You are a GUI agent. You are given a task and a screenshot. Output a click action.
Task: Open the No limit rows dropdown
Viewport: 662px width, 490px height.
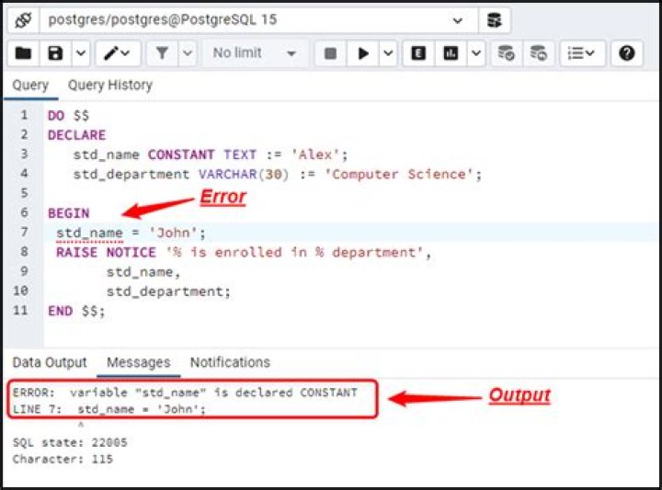click(255, 53)
